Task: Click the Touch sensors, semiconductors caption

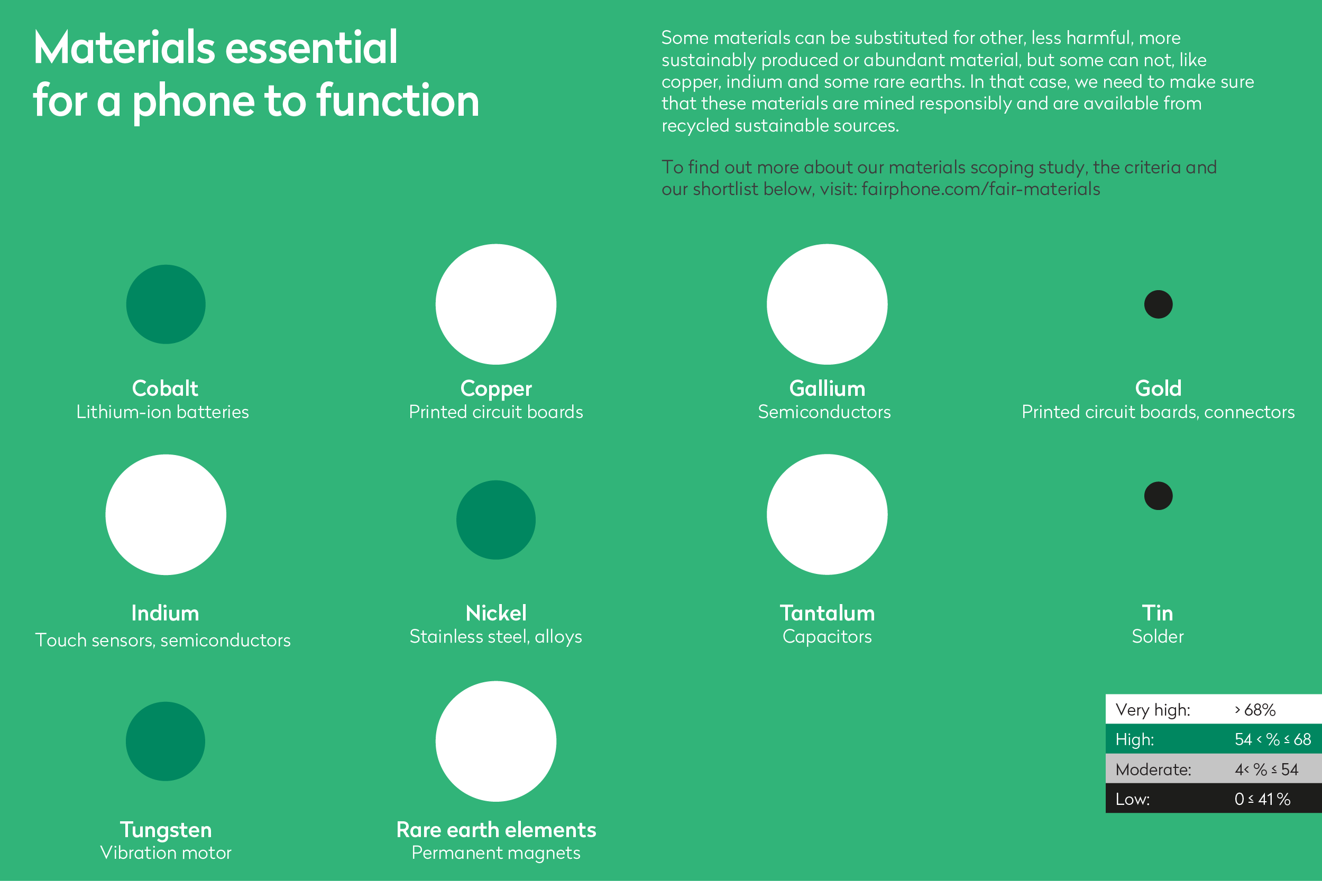Action: pos(163,640)
